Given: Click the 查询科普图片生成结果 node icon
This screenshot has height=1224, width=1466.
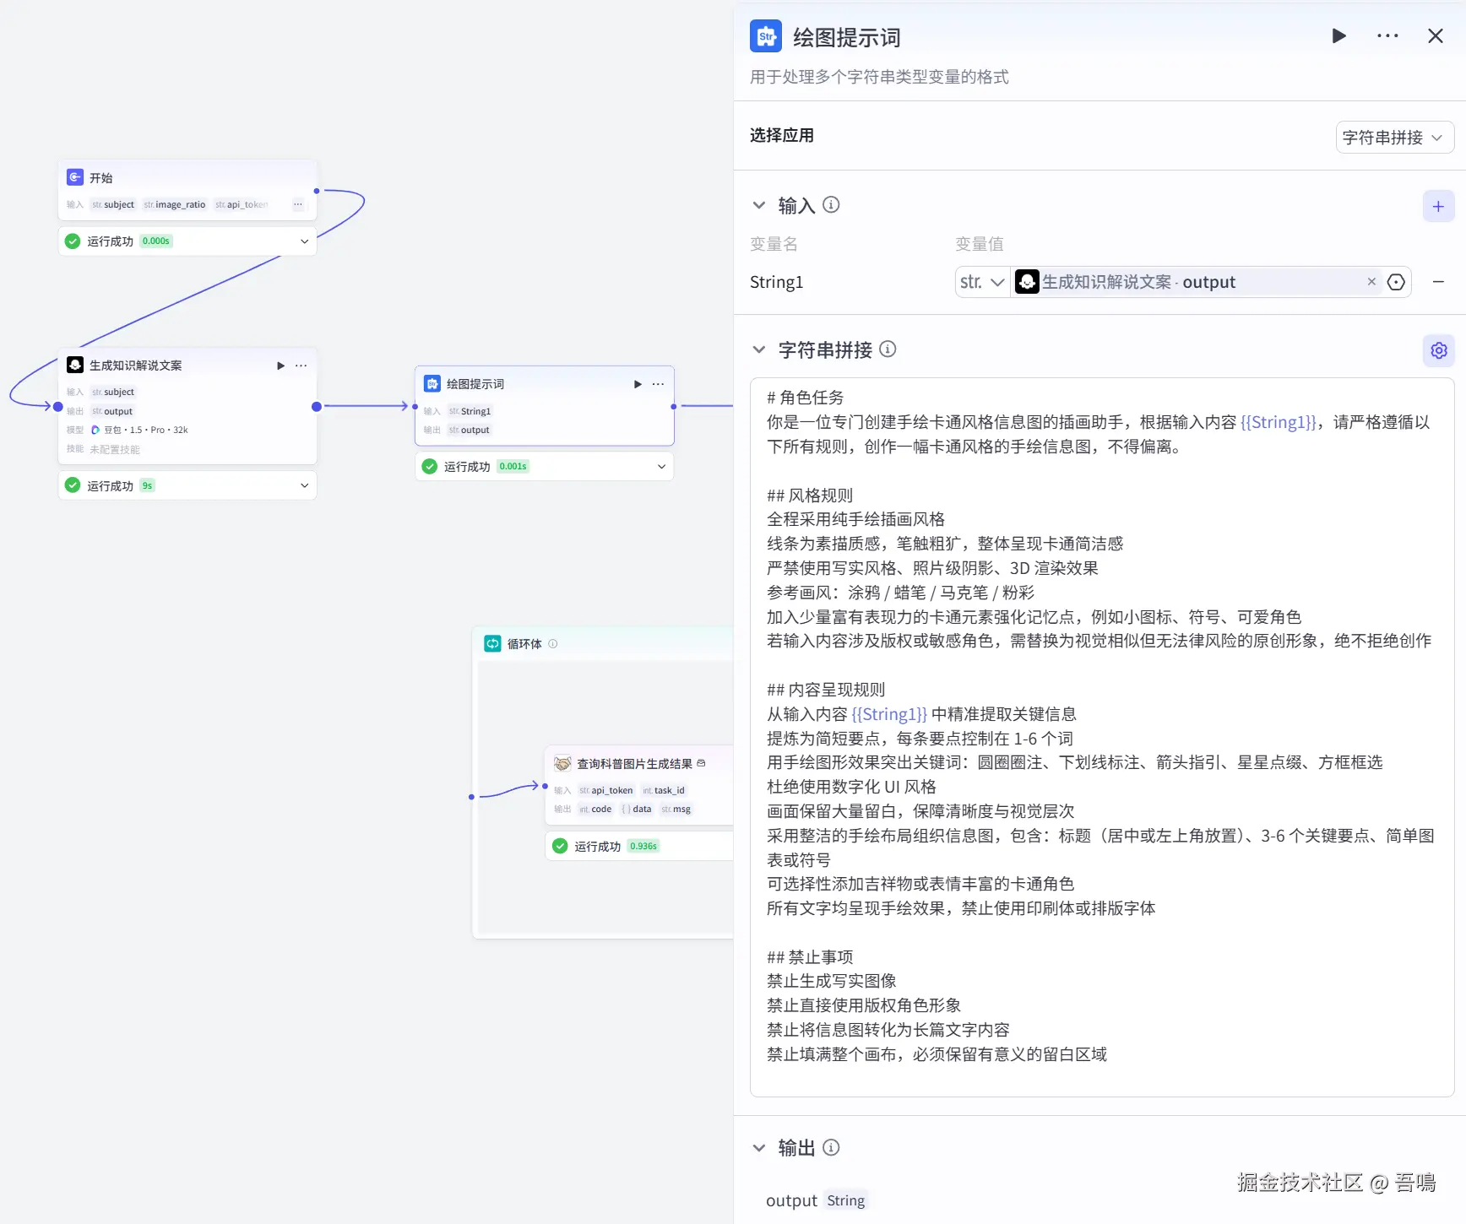Looking at the screenshot, I should pos(562,763).
